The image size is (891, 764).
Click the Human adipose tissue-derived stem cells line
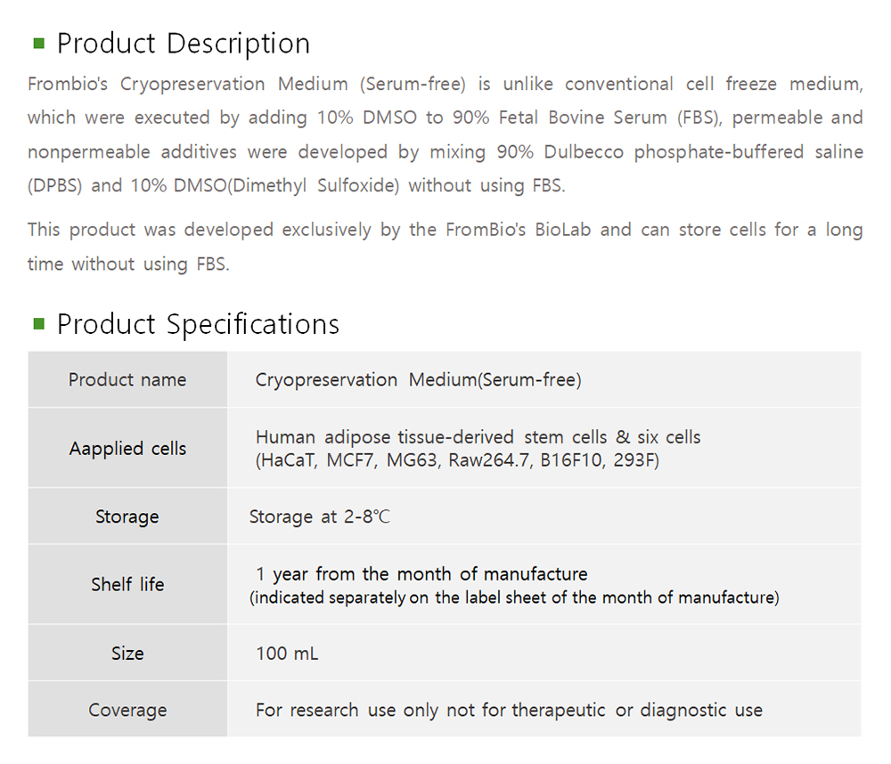pyautogui.click(x=478, y=437)
